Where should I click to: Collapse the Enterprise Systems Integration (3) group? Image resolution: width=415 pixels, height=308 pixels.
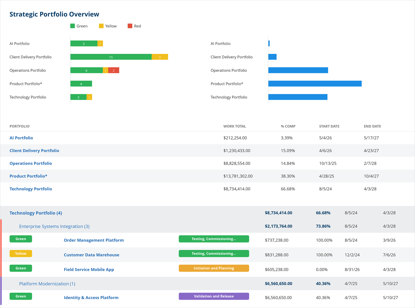point(54,226)
